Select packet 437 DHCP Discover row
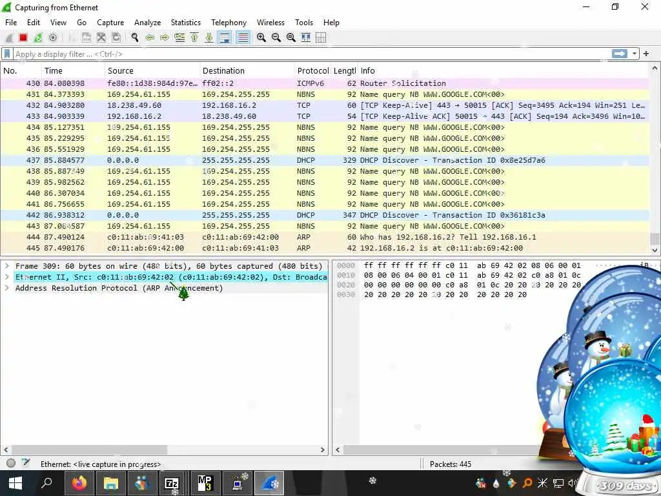Image resolution: width=661 pixels, height=496 pixels. pos(325,160)
